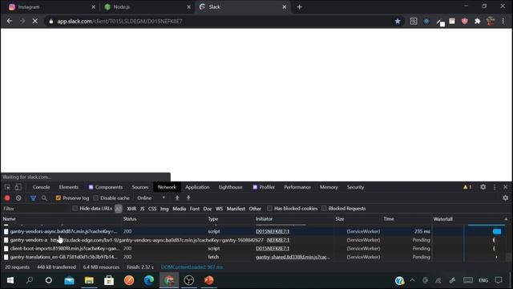Open a new browser tab

pos(299,7)
